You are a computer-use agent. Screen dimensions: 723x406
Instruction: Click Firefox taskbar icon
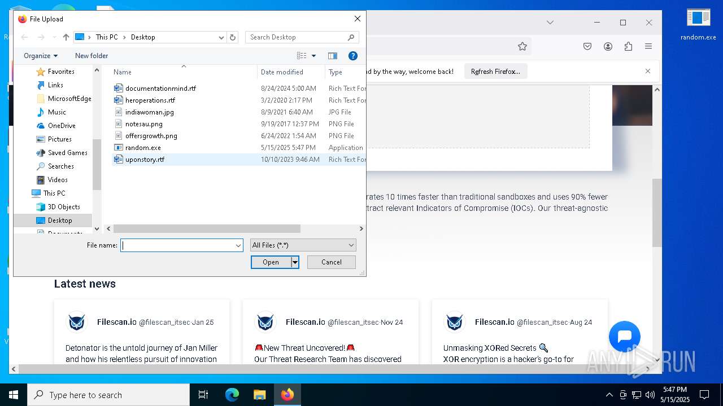click(x=288, y=395)
